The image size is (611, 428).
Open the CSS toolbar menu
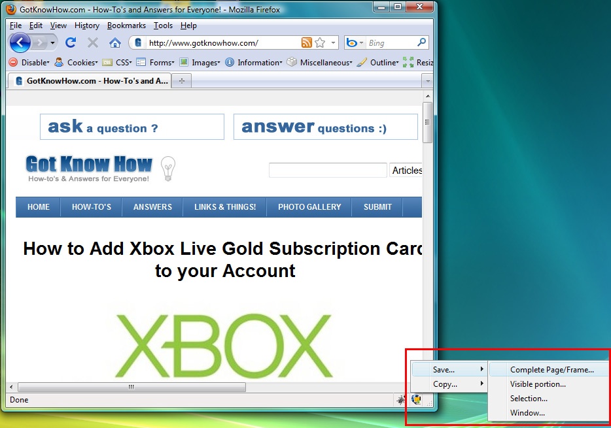[117, 62]
